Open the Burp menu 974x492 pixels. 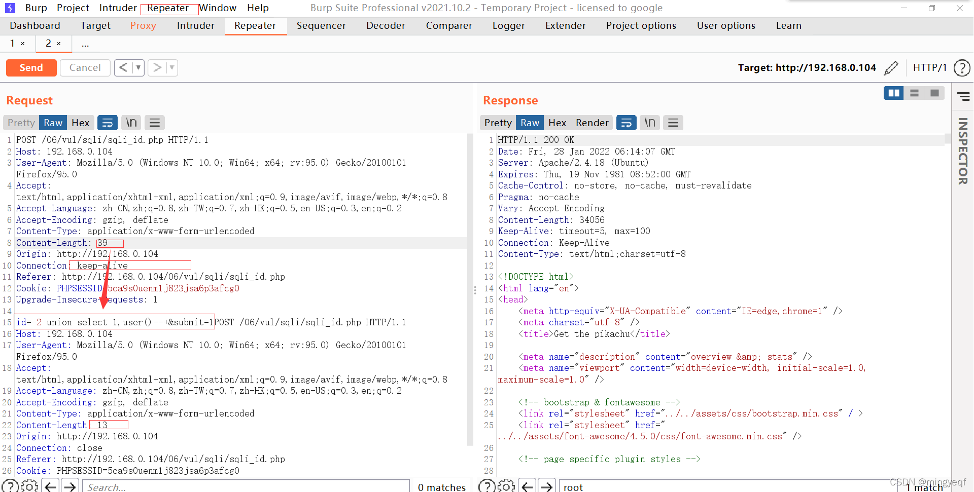(36, 8)
